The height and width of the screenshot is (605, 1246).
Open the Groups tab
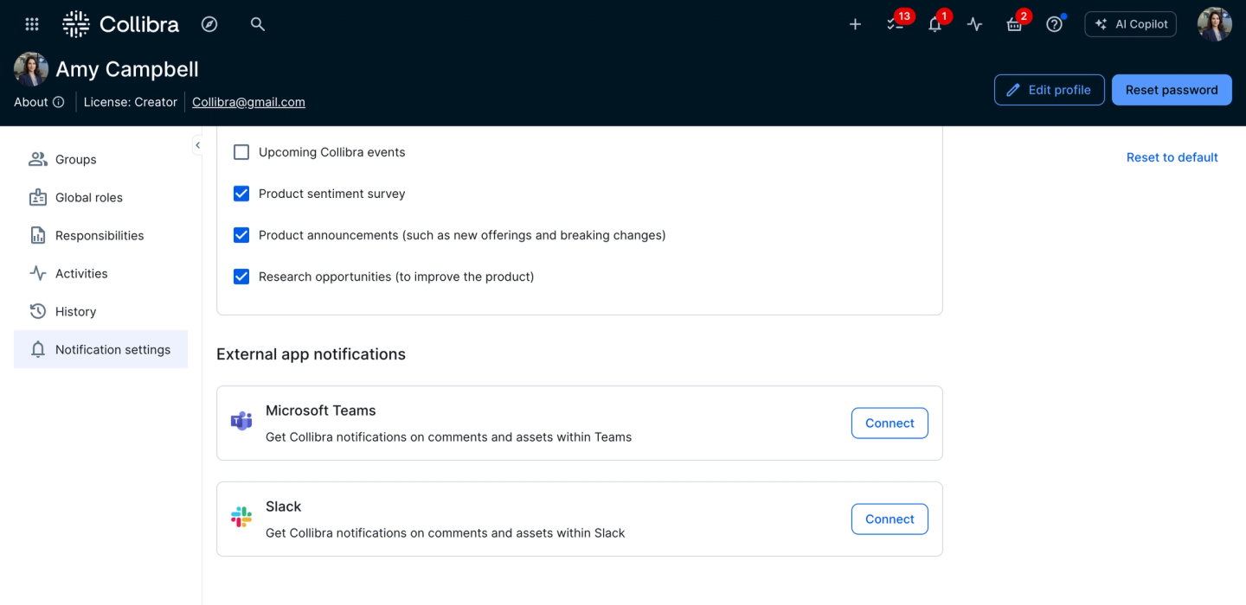tap(100, 159)
